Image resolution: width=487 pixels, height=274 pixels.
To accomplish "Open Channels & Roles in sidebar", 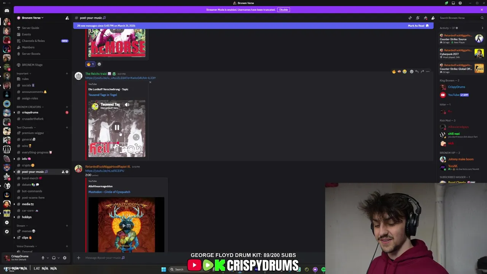I will [x=33, y=41].
